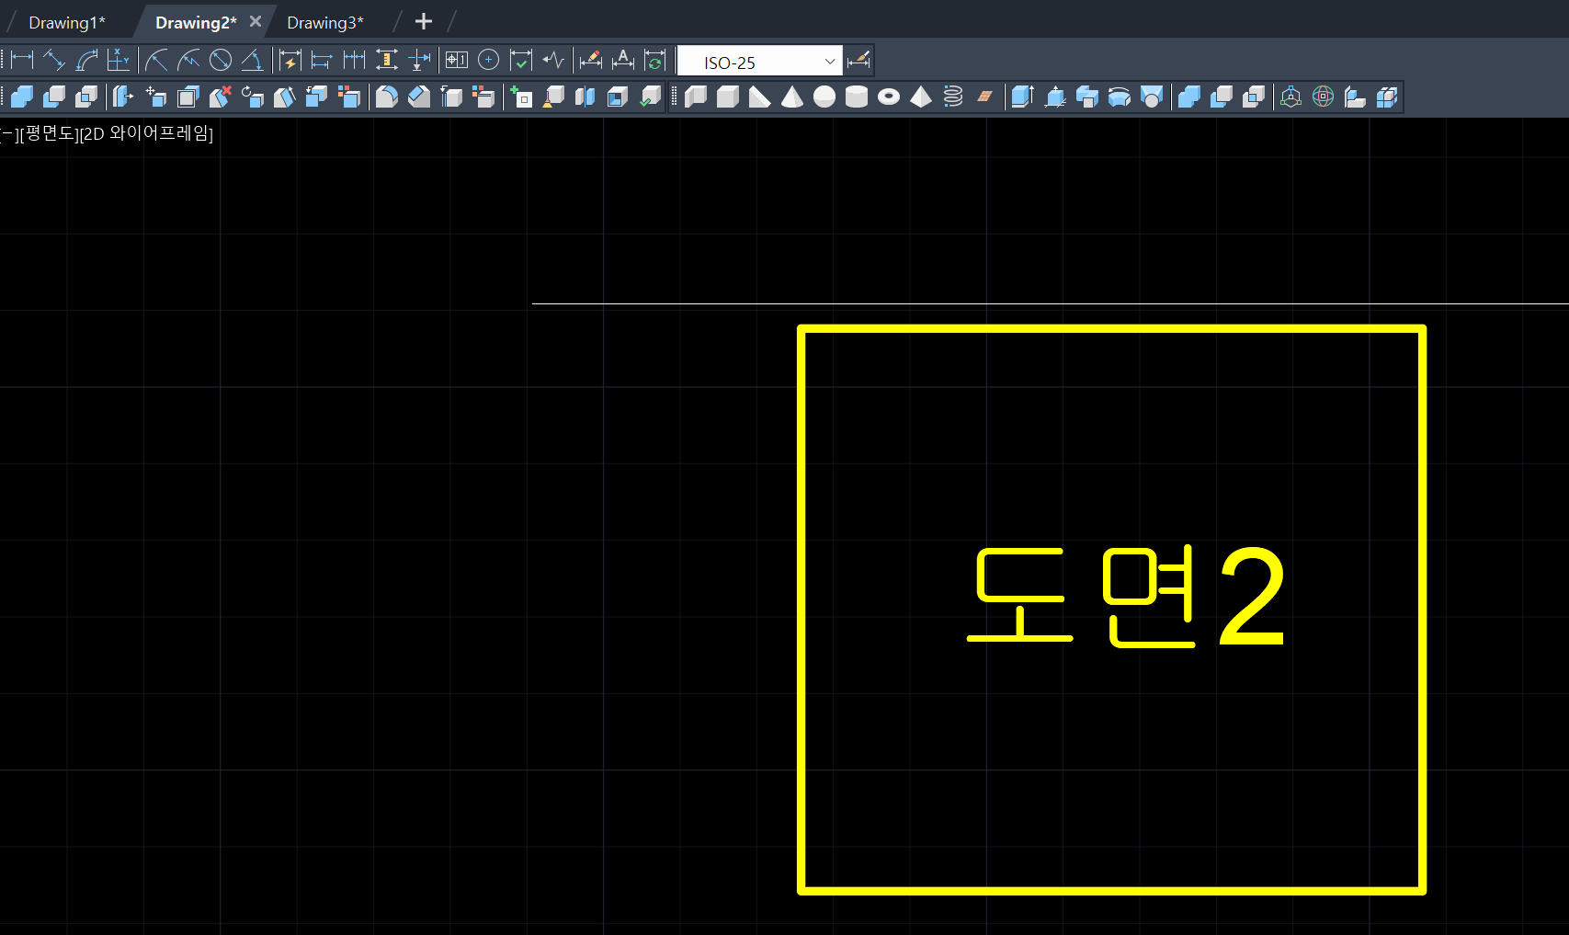Viewport: 1569px width, 935px height.
Task: Open the Dimension Style manager icon
Action: [x=858, y=61]
